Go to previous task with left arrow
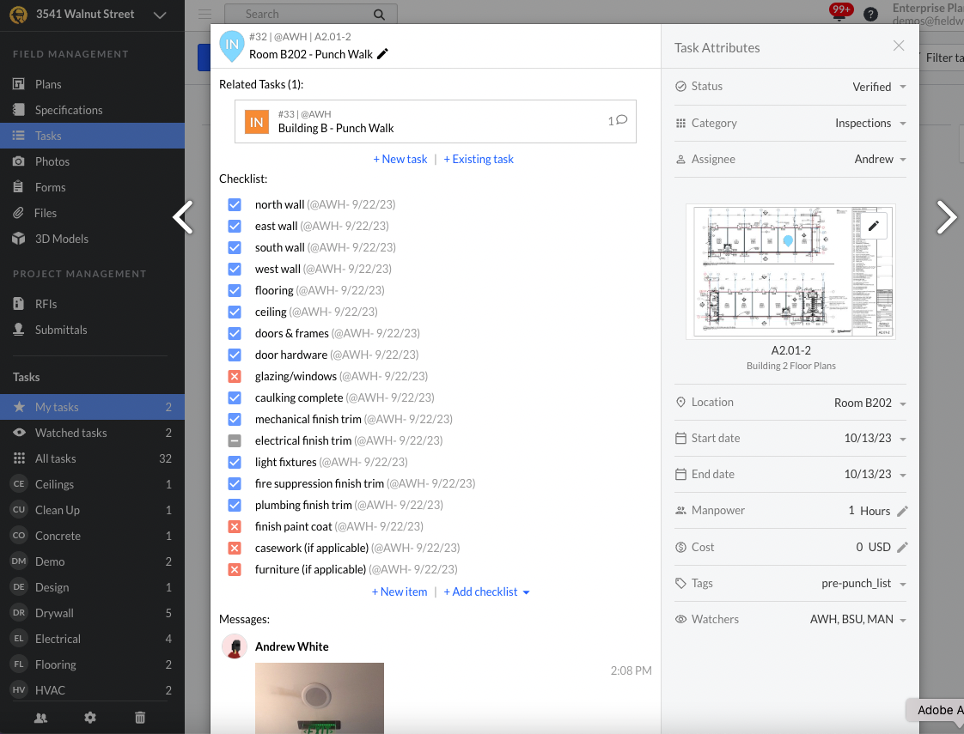Viewport: 964px width, 734px height. (x=183, y=217)
